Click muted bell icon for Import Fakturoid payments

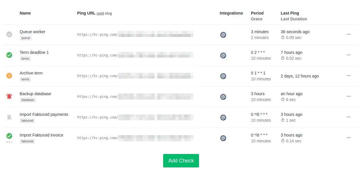[9, 117]
